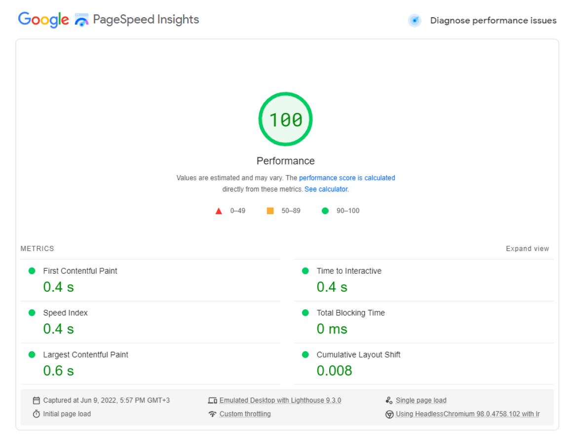Click the calendar icon next to capture date
This screenshot has width=571, height=442.
click(36, 400)
